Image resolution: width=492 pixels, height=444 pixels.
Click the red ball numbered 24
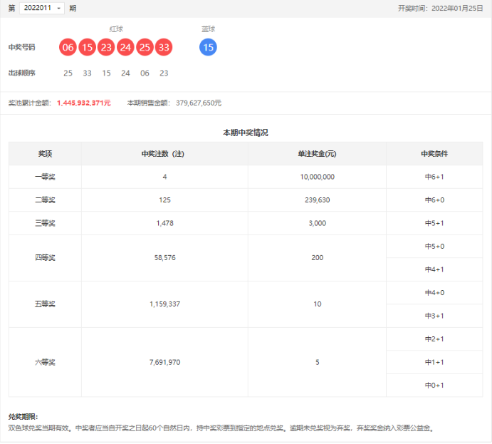pyautogui.click(x=125, y=47)
